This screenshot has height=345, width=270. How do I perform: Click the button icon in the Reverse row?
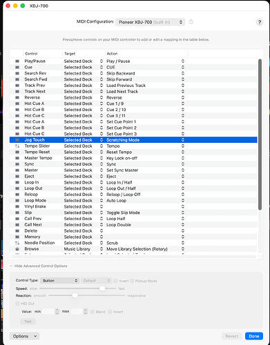17,97
